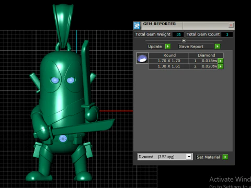Click the Total Gem Count 3 field
The width and height of the screenshot is (251, 188).
[x=227, y=34]
